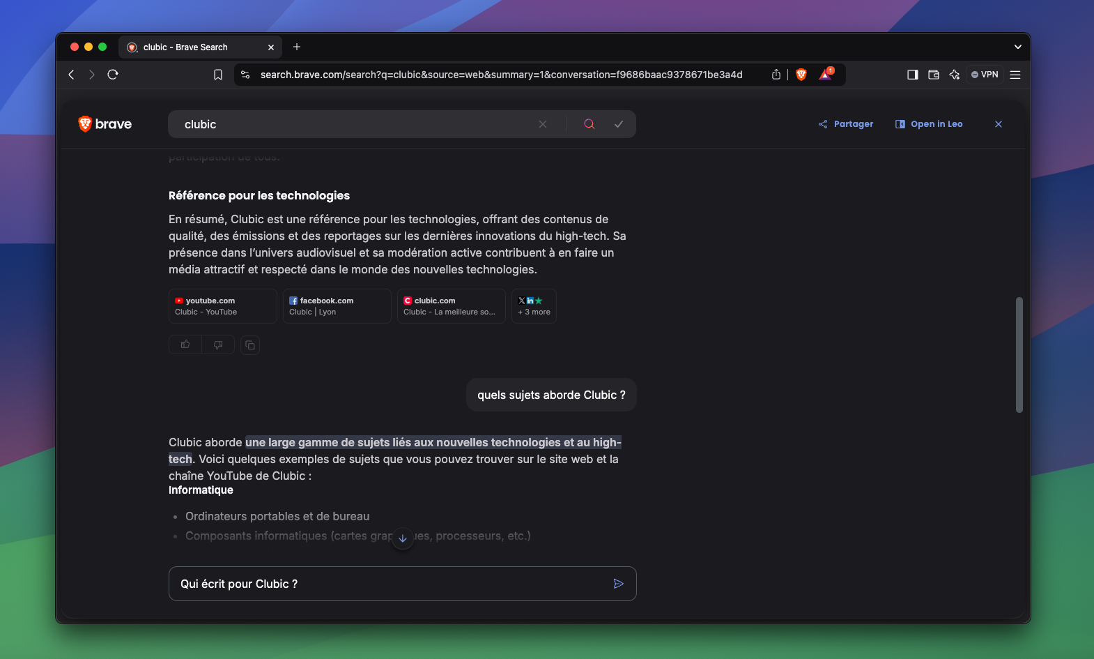Screen dimensions: 1094x659
Task: Click the checkmark in search box
Action: pyautogui.click(x=619, y=124)
